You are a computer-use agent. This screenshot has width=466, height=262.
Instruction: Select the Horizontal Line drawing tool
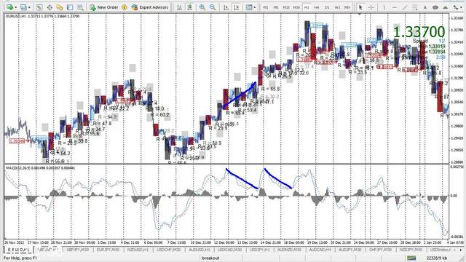tap(395, 7)
